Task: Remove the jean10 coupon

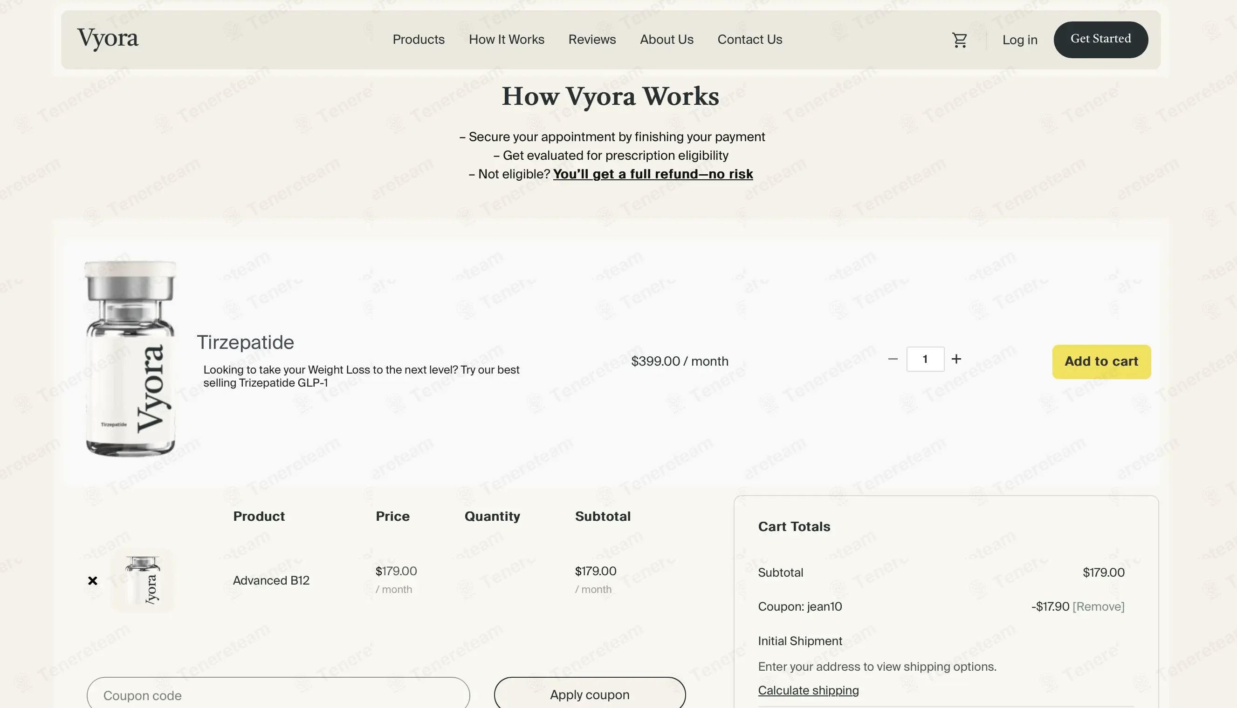Action: point(1099,606)
